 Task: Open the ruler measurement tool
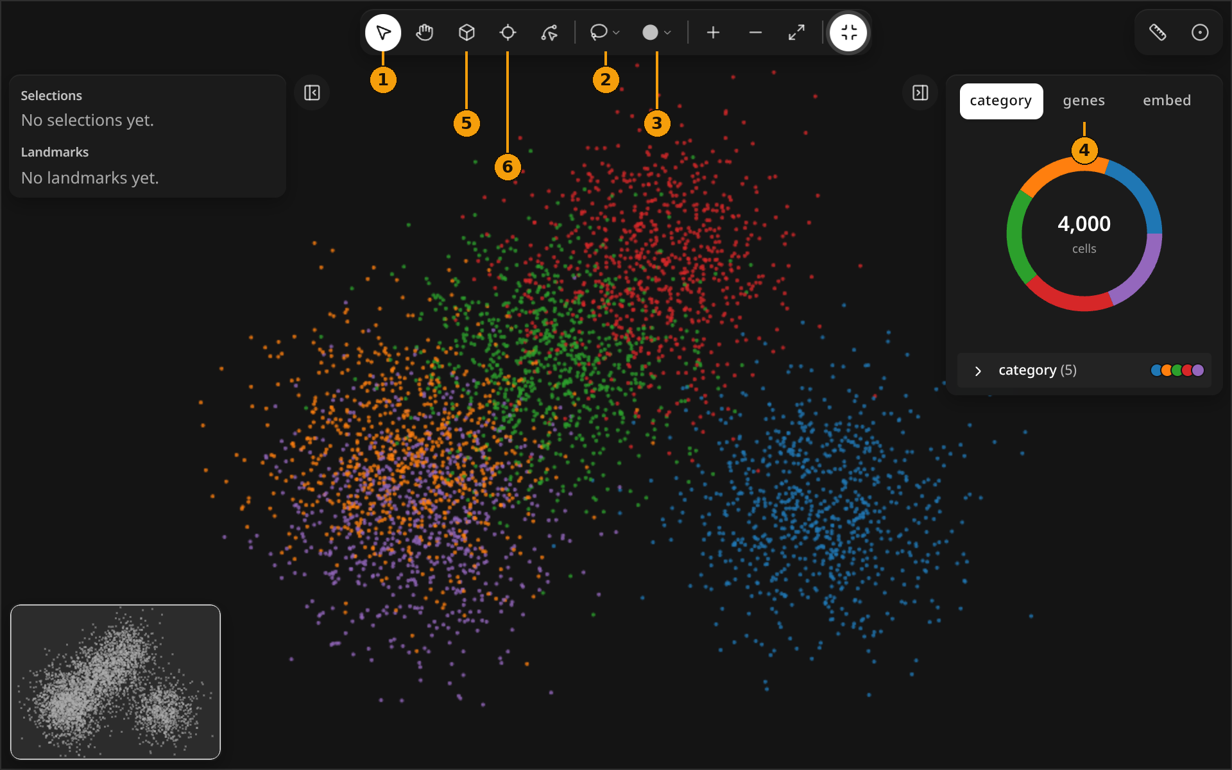1158,33
